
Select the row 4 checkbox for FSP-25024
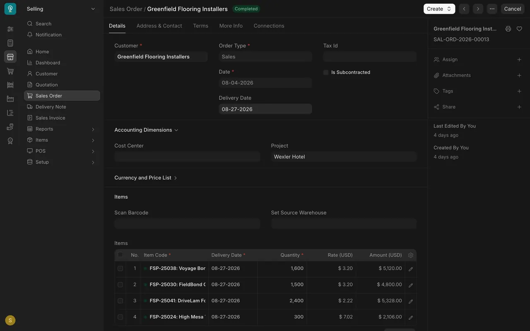(x=120, y=317)
